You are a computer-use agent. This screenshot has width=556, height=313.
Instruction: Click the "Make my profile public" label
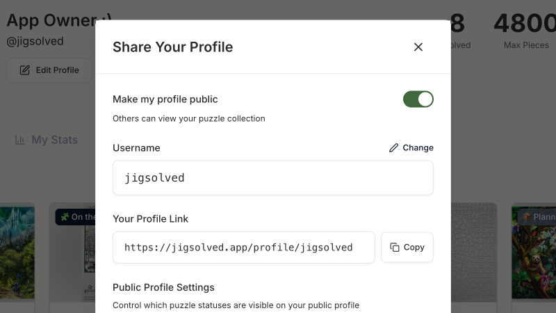pos(165,99)
